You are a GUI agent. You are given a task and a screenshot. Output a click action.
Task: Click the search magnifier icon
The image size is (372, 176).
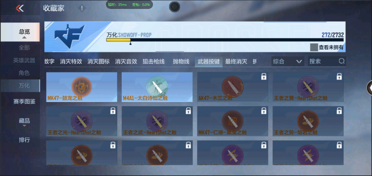(341, 61)
